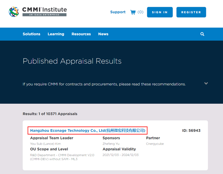
Task: Open the search magnifier icon
Action: coord(202,34)
